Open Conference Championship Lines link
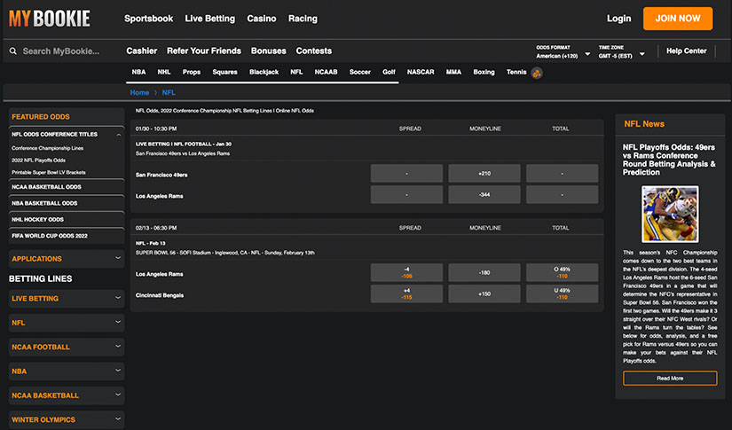The image size is (732, 430). coord(48,148)
